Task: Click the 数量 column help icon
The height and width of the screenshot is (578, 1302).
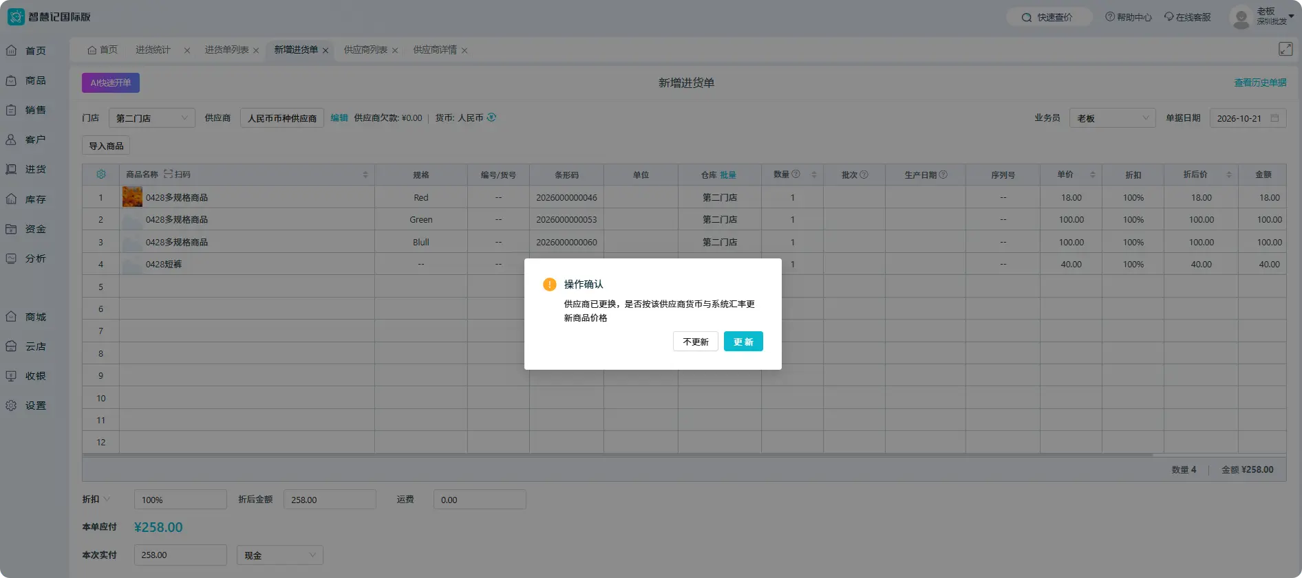Action: [x=796, y=175]
